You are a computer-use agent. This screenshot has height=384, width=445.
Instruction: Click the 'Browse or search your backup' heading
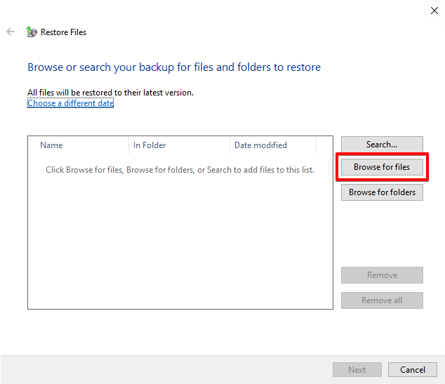tap(174, 67)
